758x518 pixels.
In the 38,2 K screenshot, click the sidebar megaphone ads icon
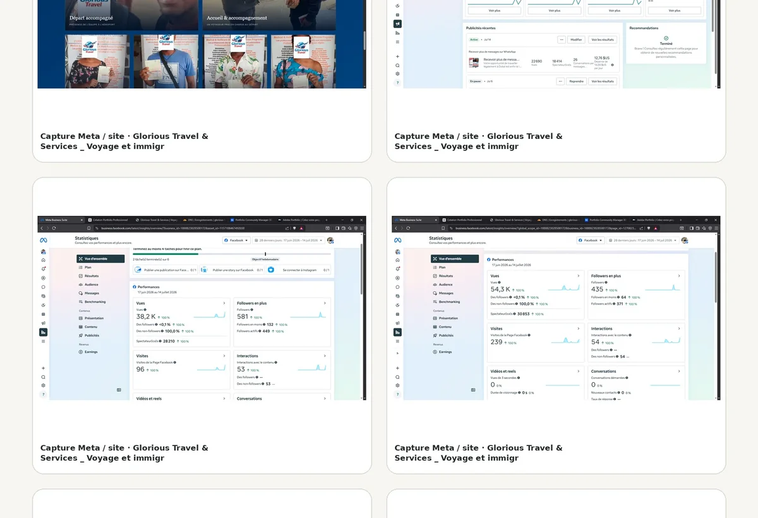coord(44,323)
